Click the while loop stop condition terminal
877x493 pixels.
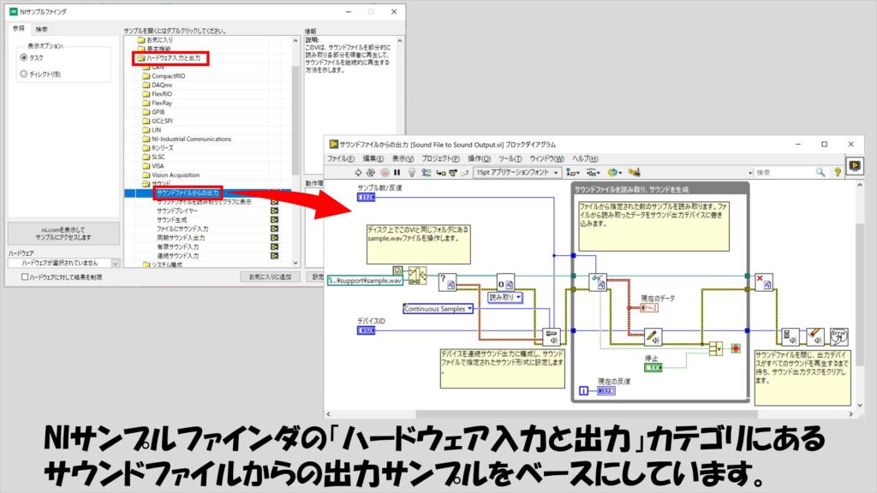coord(735,349)
